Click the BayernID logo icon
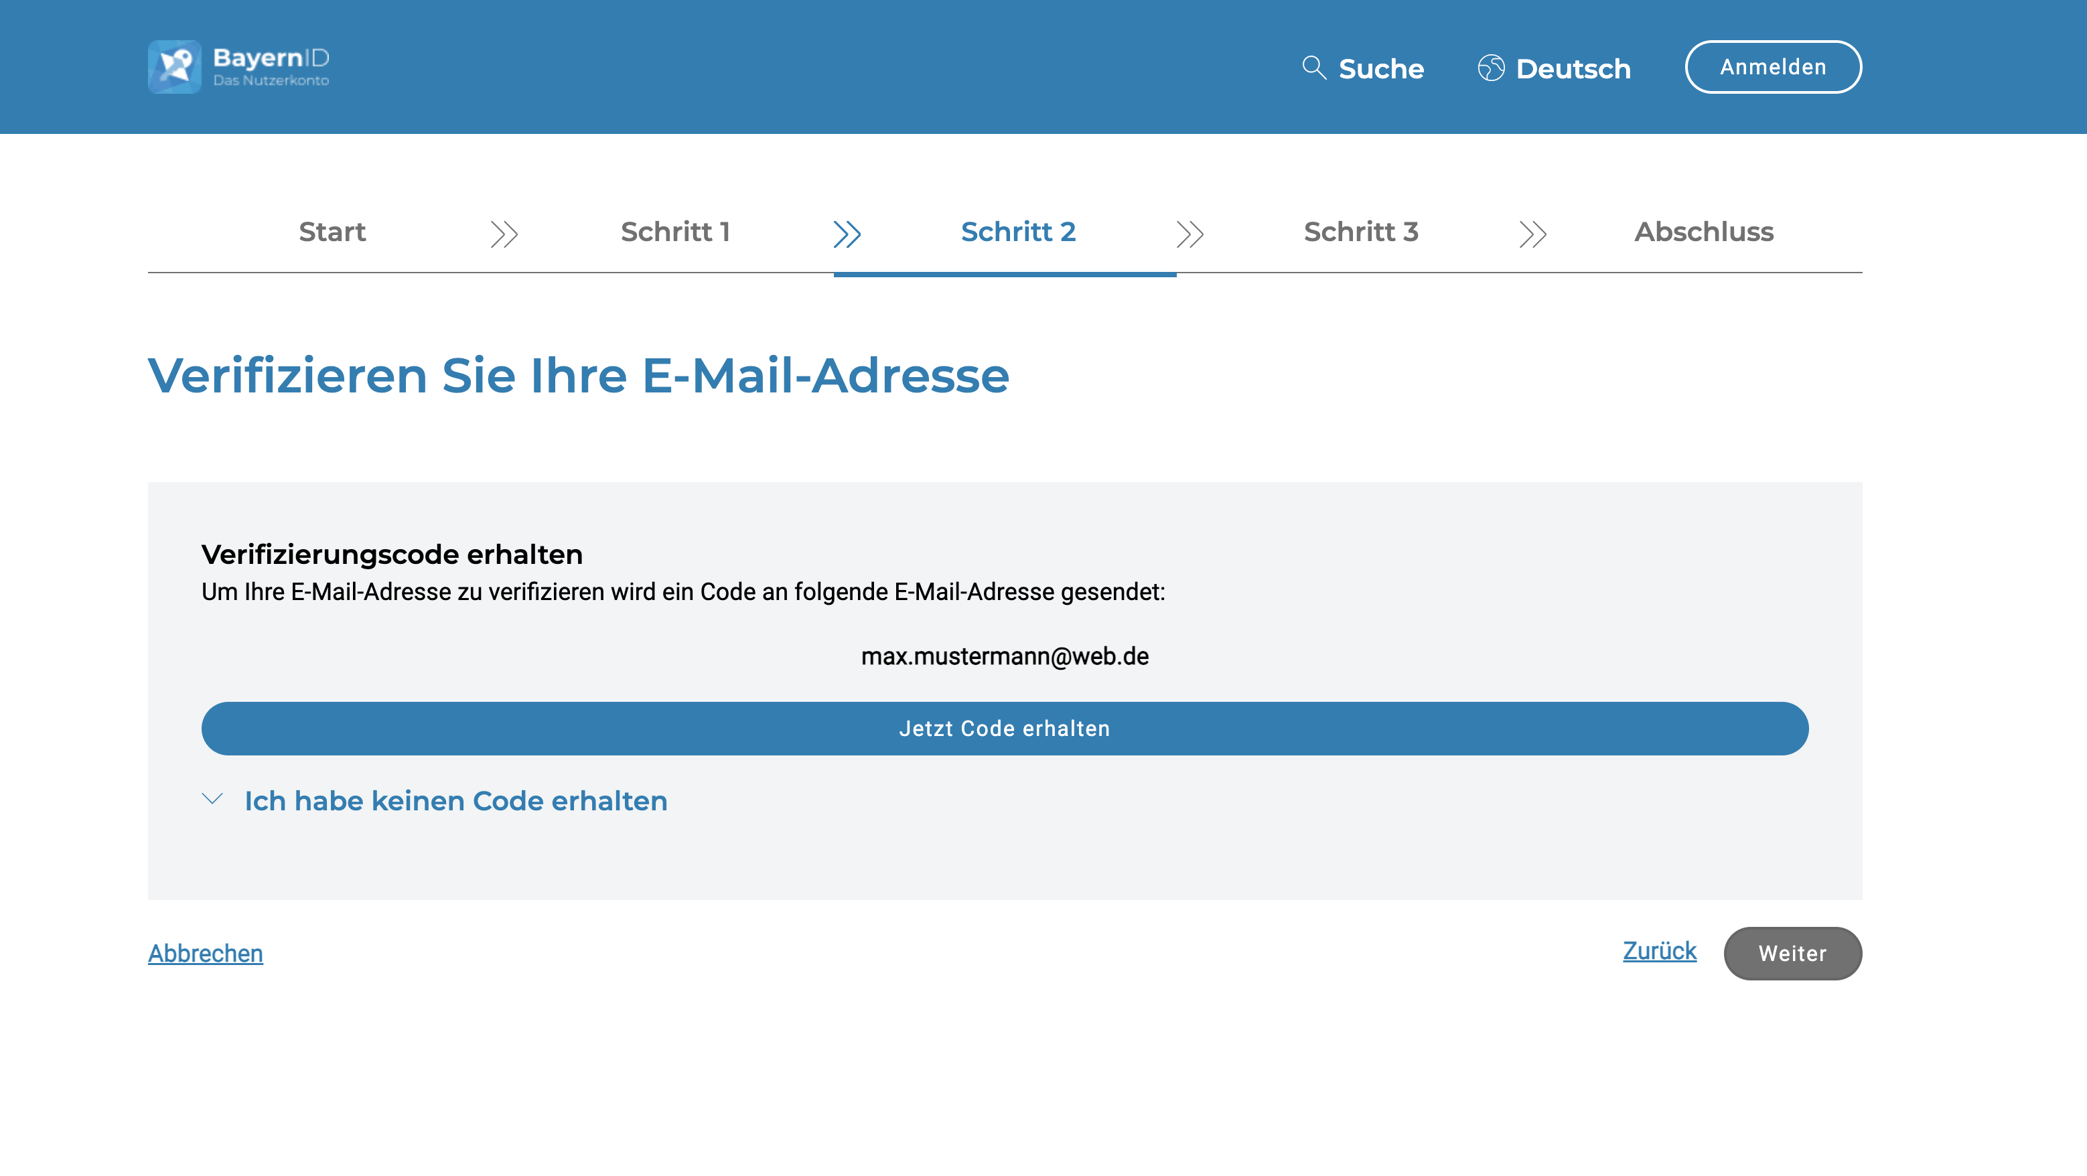This screenshot has width=2087, height=1176. click(174, 67)
